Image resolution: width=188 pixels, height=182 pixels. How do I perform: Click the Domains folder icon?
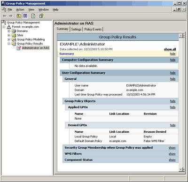[14, 31]
